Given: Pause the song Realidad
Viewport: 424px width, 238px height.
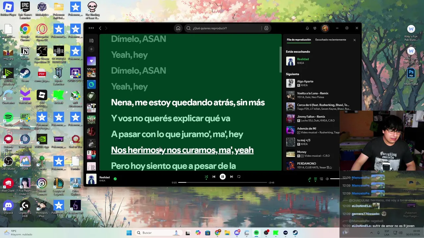Looking at the screenshot, I should (223, 177).
